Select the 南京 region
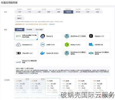This screenshot has height=100, width=115. point(49,12)
